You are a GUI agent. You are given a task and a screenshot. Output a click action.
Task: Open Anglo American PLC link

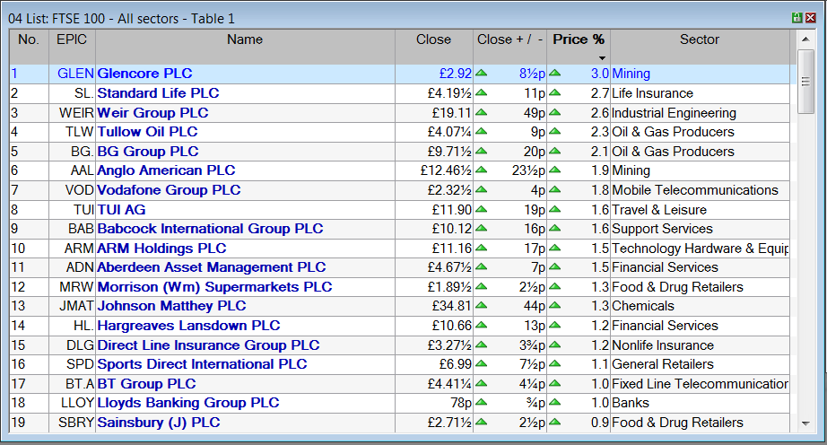click(166, 170)
